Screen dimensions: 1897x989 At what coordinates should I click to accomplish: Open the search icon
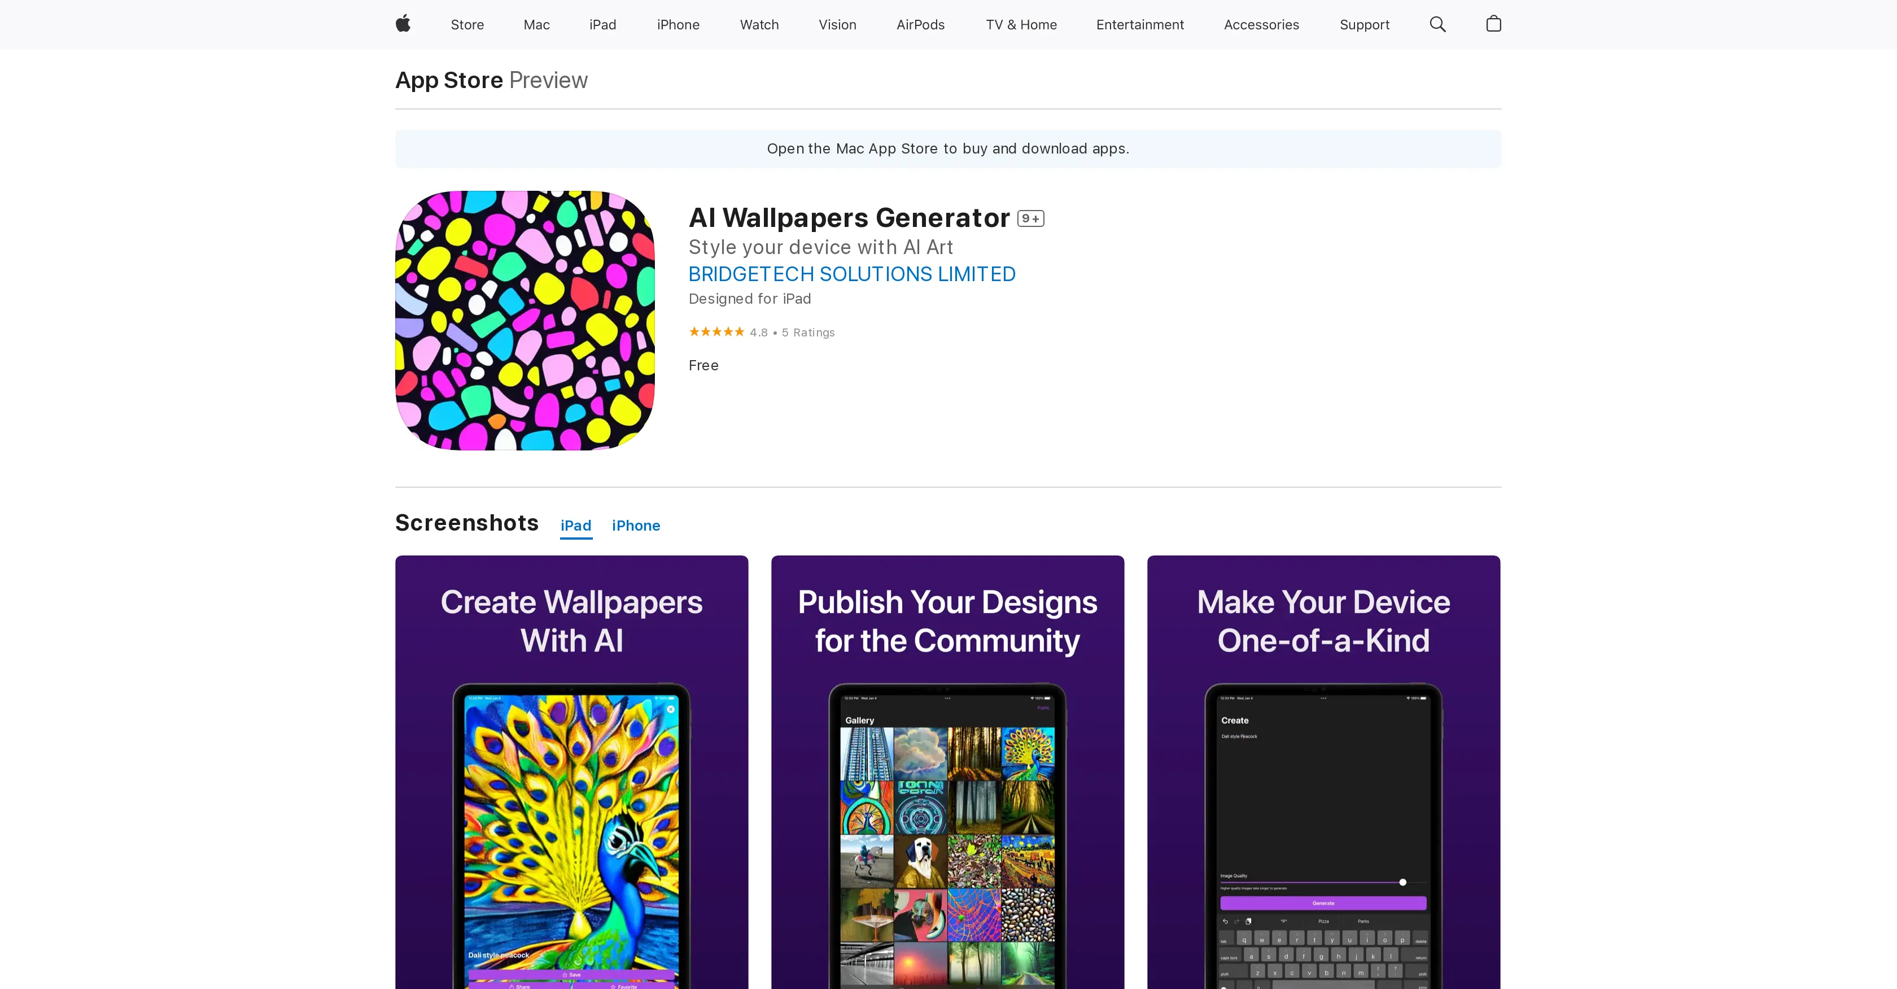pyautogui.click(x=1437, y=24)
